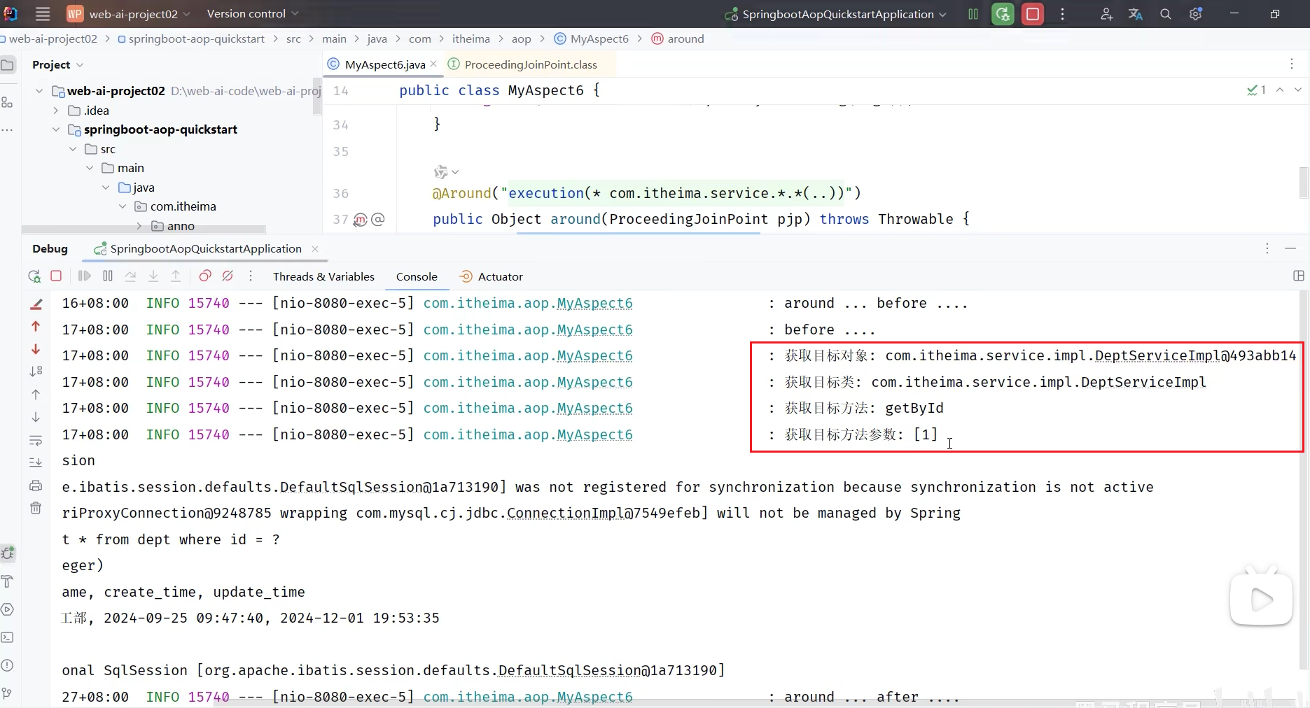This screenshot has height=708, width=1310.
Task: Rerun the debug session in debug toolbar
Action: 34,276
